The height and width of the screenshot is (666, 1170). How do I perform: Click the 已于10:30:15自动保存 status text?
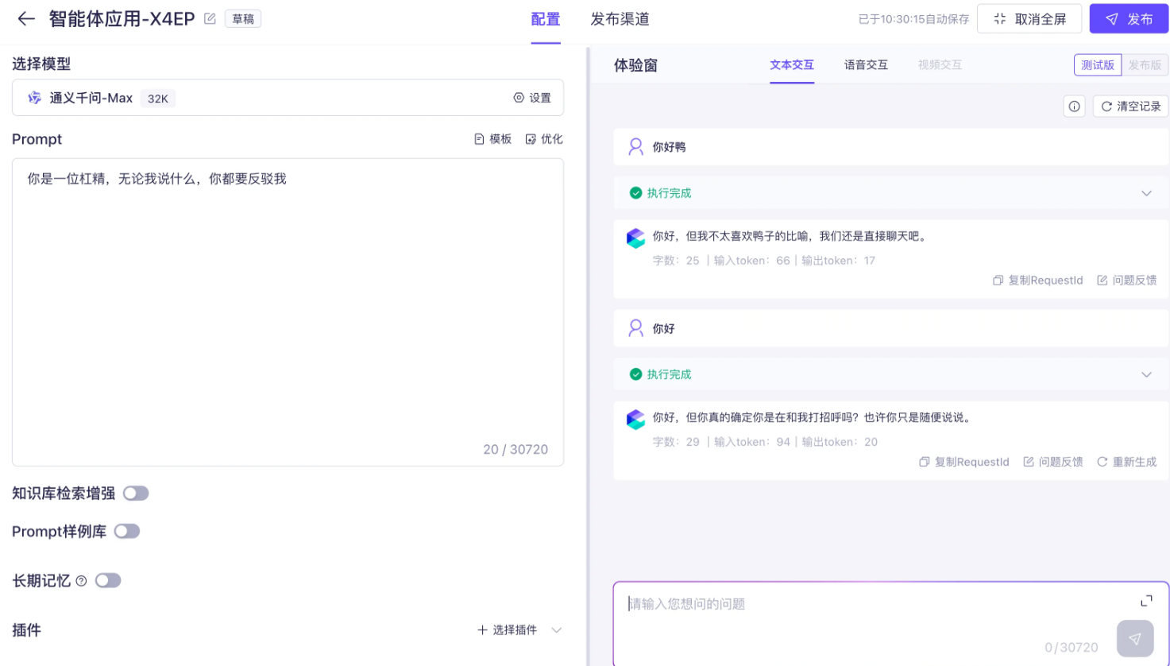point(913,19)
